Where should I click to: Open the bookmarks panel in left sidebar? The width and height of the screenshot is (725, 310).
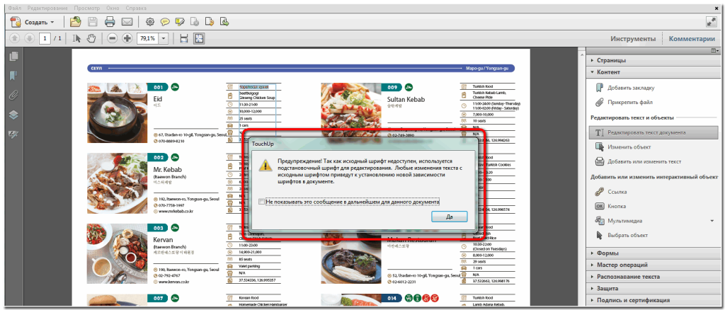point(13,76)
